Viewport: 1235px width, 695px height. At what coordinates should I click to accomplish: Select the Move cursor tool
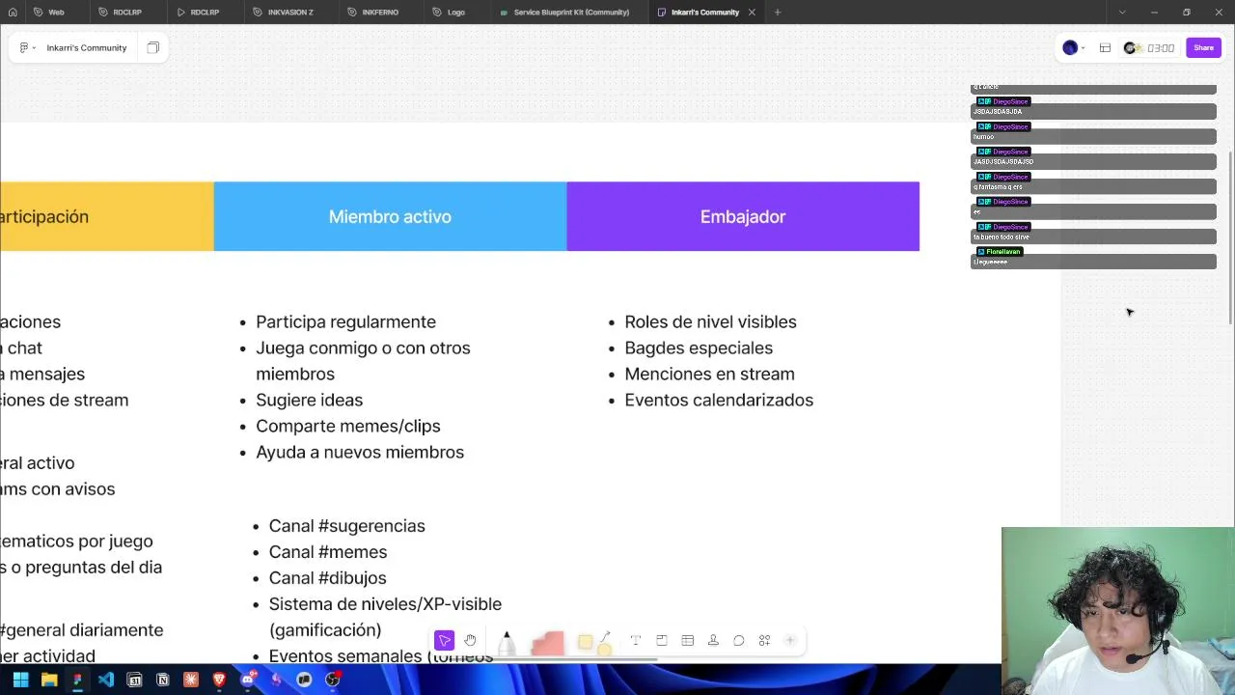[444, 640]
